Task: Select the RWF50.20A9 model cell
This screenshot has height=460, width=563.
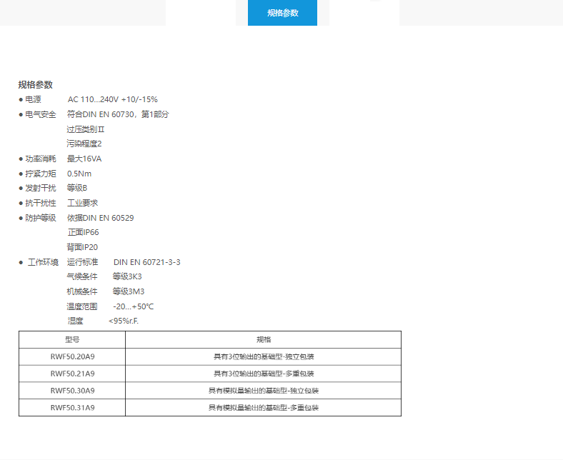Action: pyautogui.click(x=72, y=356)
